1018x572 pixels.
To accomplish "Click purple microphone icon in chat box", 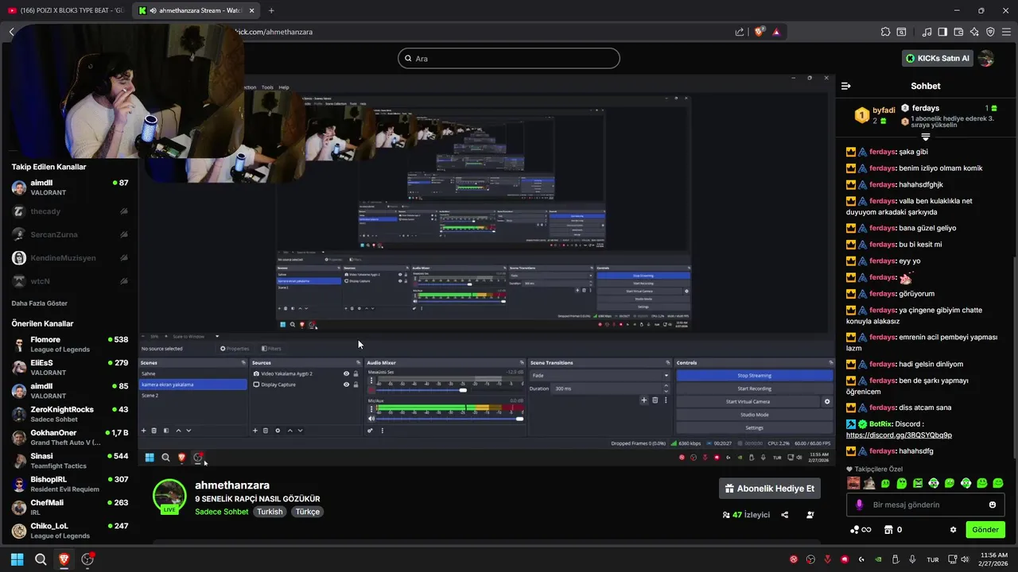I will [859, 504].
